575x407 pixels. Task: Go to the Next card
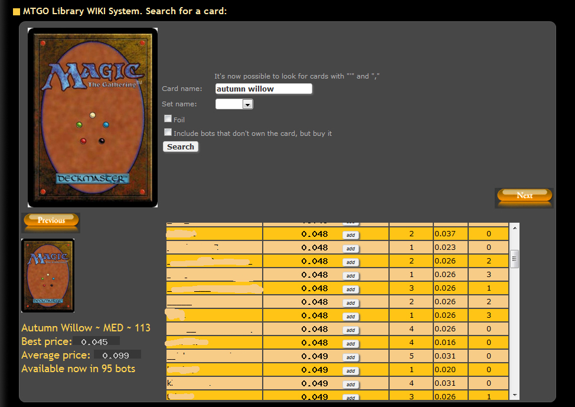point(524,196)
